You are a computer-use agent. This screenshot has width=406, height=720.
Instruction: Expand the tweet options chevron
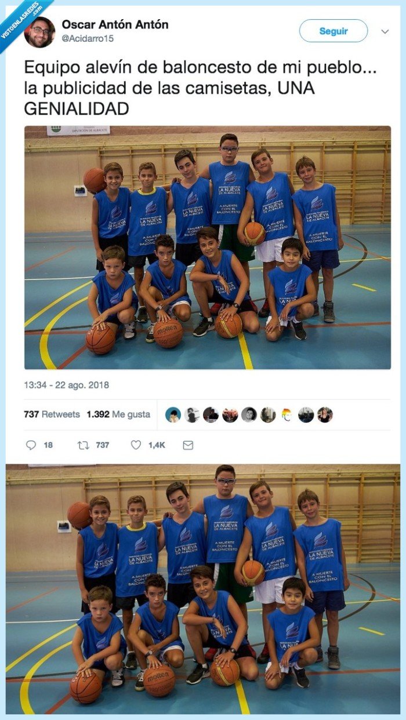385,31
